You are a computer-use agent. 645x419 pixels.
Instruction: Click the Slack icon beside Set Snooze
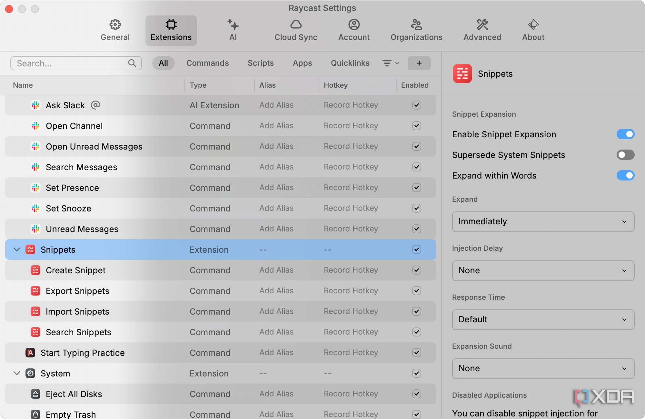pos(35,208)
